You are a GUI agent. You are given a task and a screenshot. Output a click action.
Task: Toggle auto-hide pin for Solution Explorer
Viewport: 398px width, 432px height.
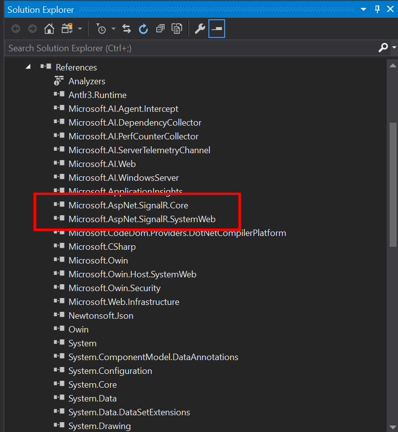pos(377,9)
